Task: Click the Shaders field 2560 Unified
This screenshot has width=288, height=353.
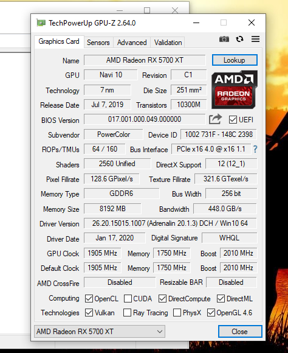Action: pos(117,164)
